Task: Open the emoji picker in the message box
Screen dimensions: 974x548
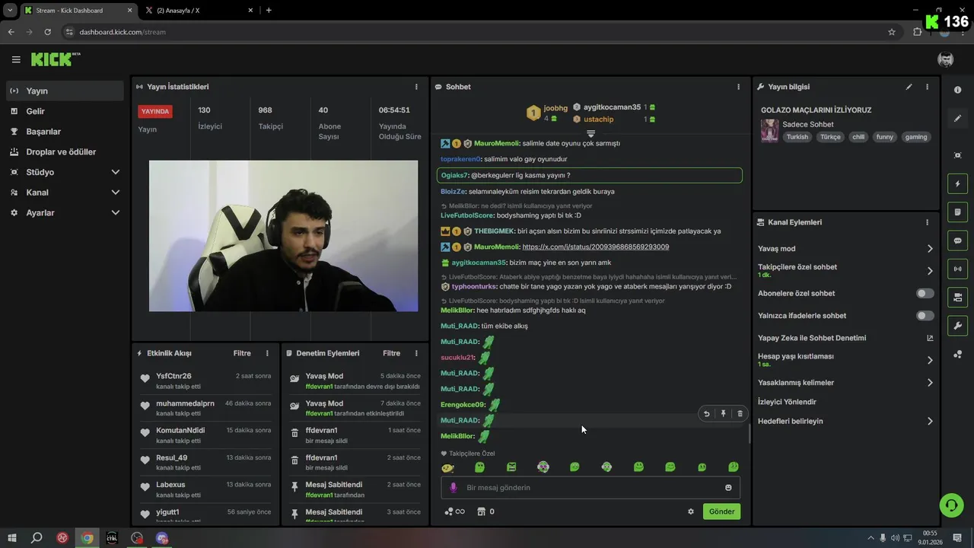Action: [x=728, y=488]
